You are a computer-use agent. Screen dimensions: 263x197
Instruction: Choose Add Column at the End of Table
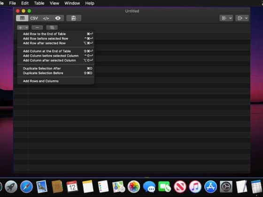point(56,51)
